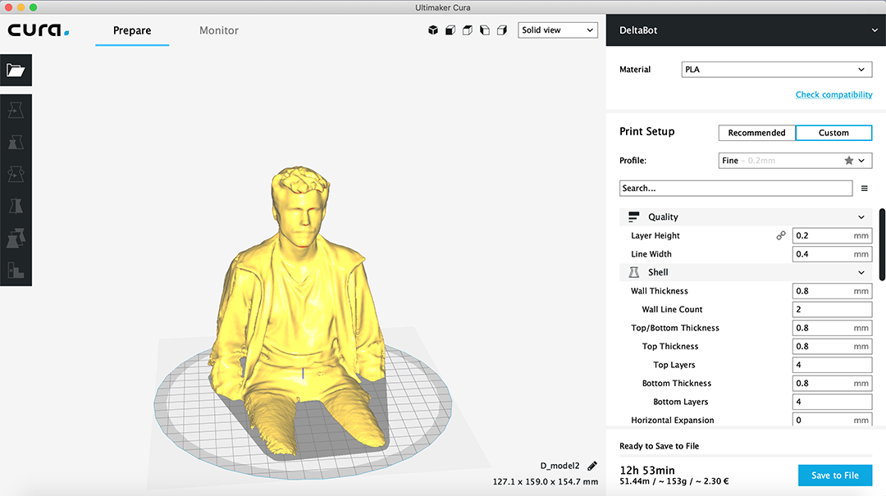886x496 pixels.
Task: Open file with the folder icon
Action: pyautogui.click(x=16, y=70)
